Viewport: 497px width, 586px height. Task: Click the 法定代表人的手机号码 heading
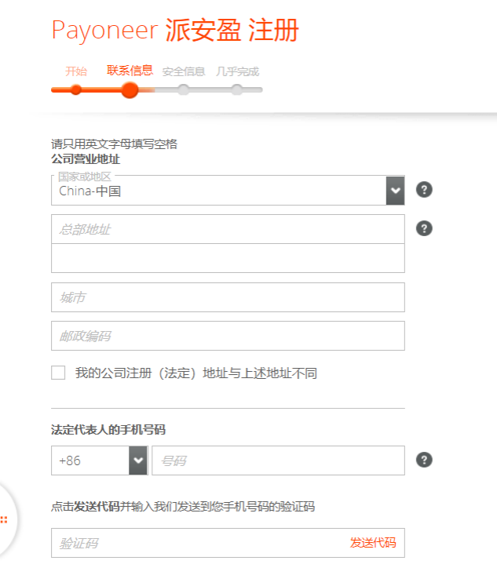coord(108,430)
